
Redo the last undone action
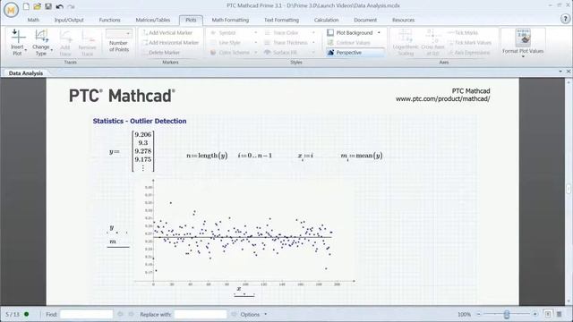(x=72, y=6)
